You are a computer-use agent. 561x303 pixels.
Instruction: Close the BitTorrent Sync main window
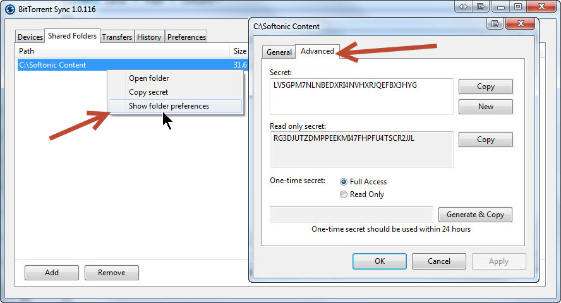[541, 6]
